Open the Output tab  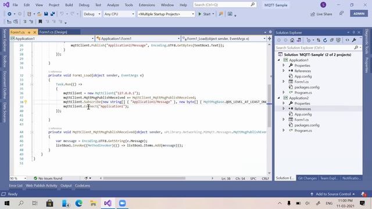tap(66, 186)
